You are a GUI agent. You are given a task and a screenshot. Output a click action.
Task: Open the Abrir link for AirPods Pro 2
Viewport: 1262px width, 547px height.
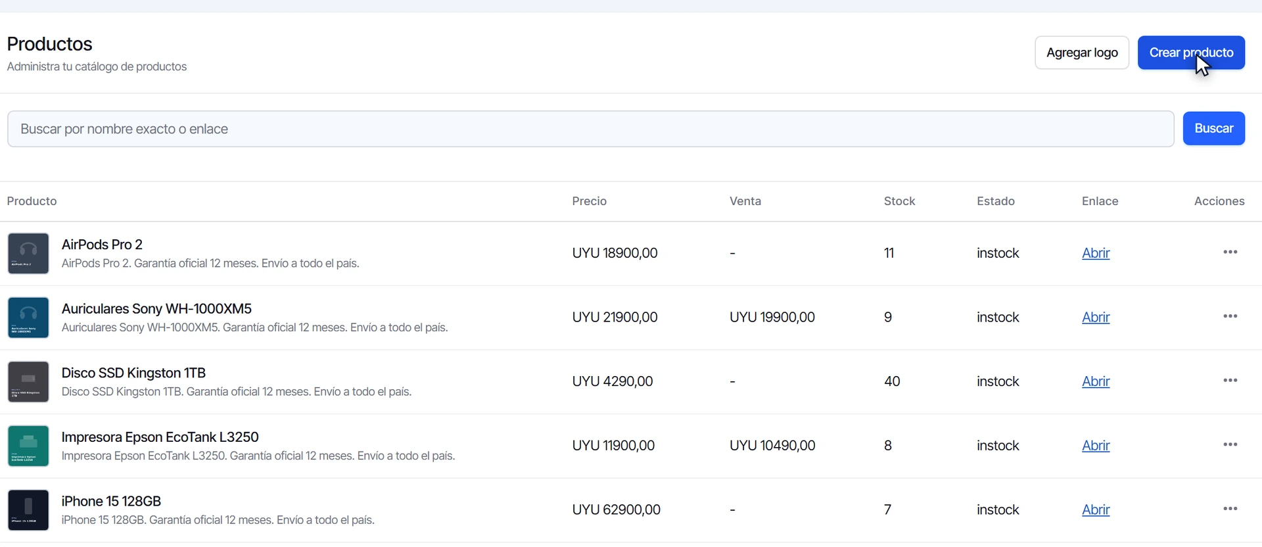click(x=1096, y=253)
